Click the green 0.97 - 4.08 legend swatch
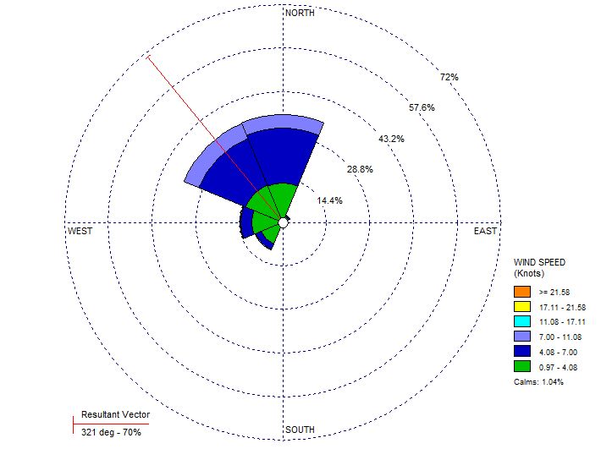Screen dimensions: 601x449 click(x=521, y=367)
